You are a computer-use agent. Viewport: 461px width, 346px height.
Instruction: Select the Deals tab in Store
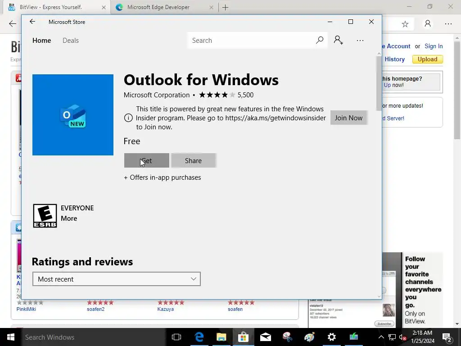[x=71, y=40]
